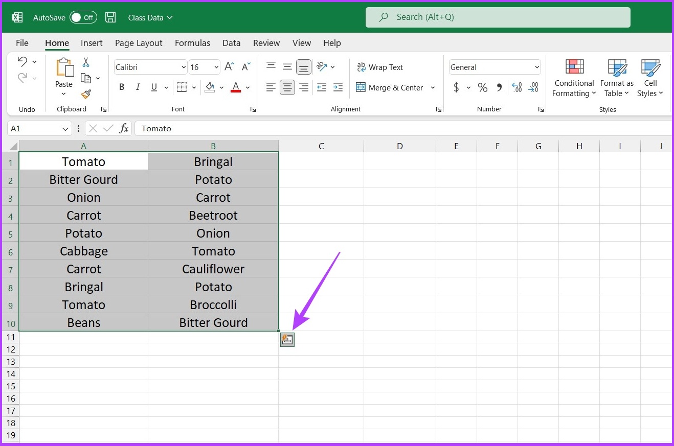This screenshot has width=674, height=446.
Task: Open the Name Box dropdown arrow
Action: pyautogui.click(x=65, y=129)
